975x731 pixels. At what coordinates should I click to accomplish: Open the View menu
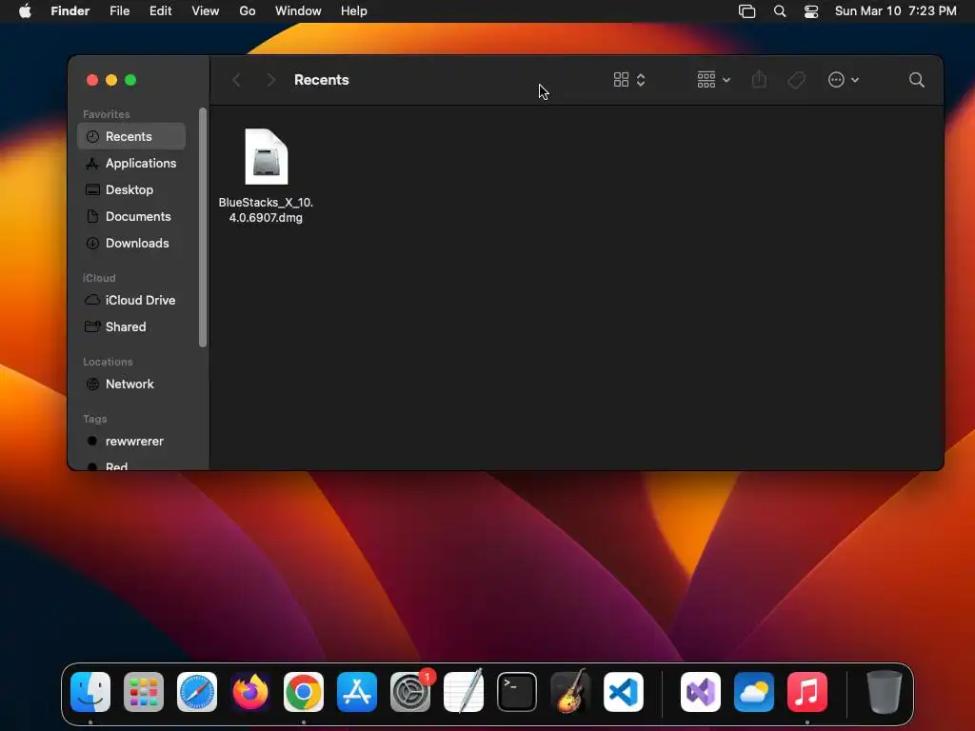(x=206, y=11)
